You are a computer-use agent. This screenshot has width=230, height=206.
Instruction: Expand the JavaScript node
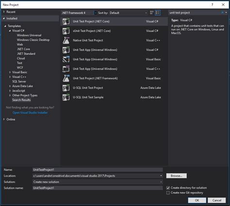[x=10, y=91]
